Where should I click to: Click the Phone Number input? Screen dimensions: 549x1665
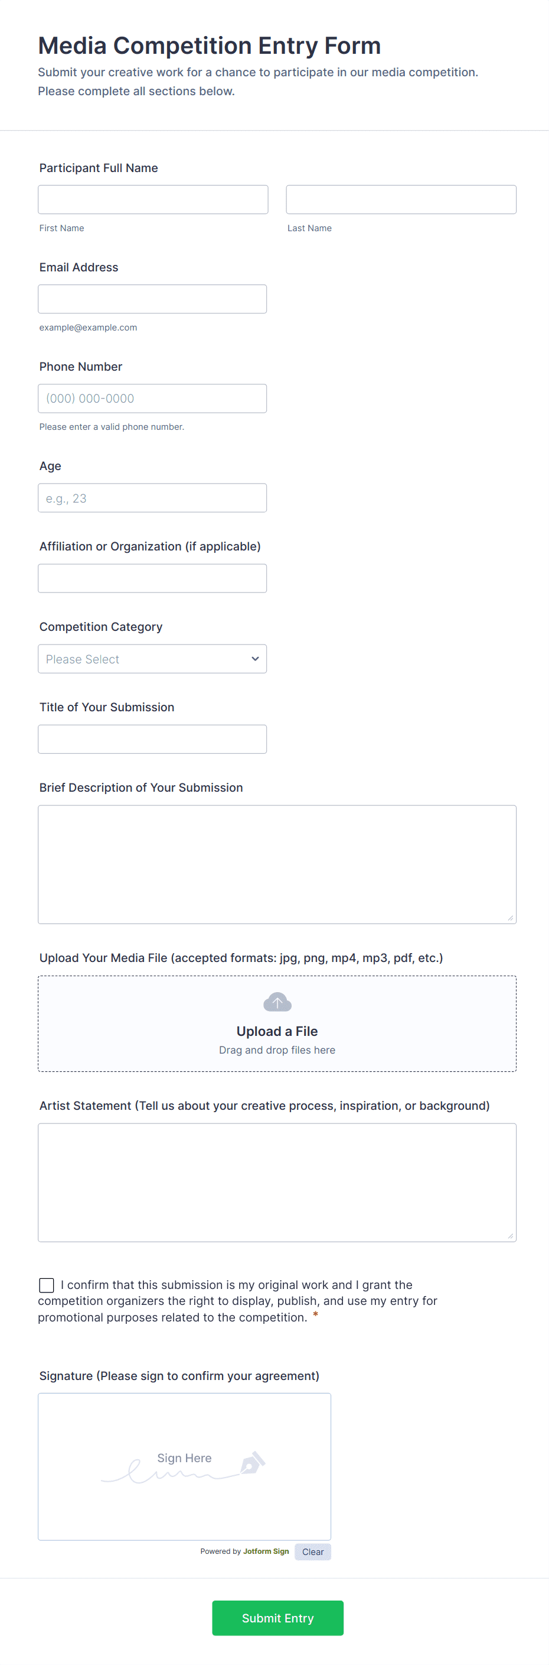click(x=152, y=399)
